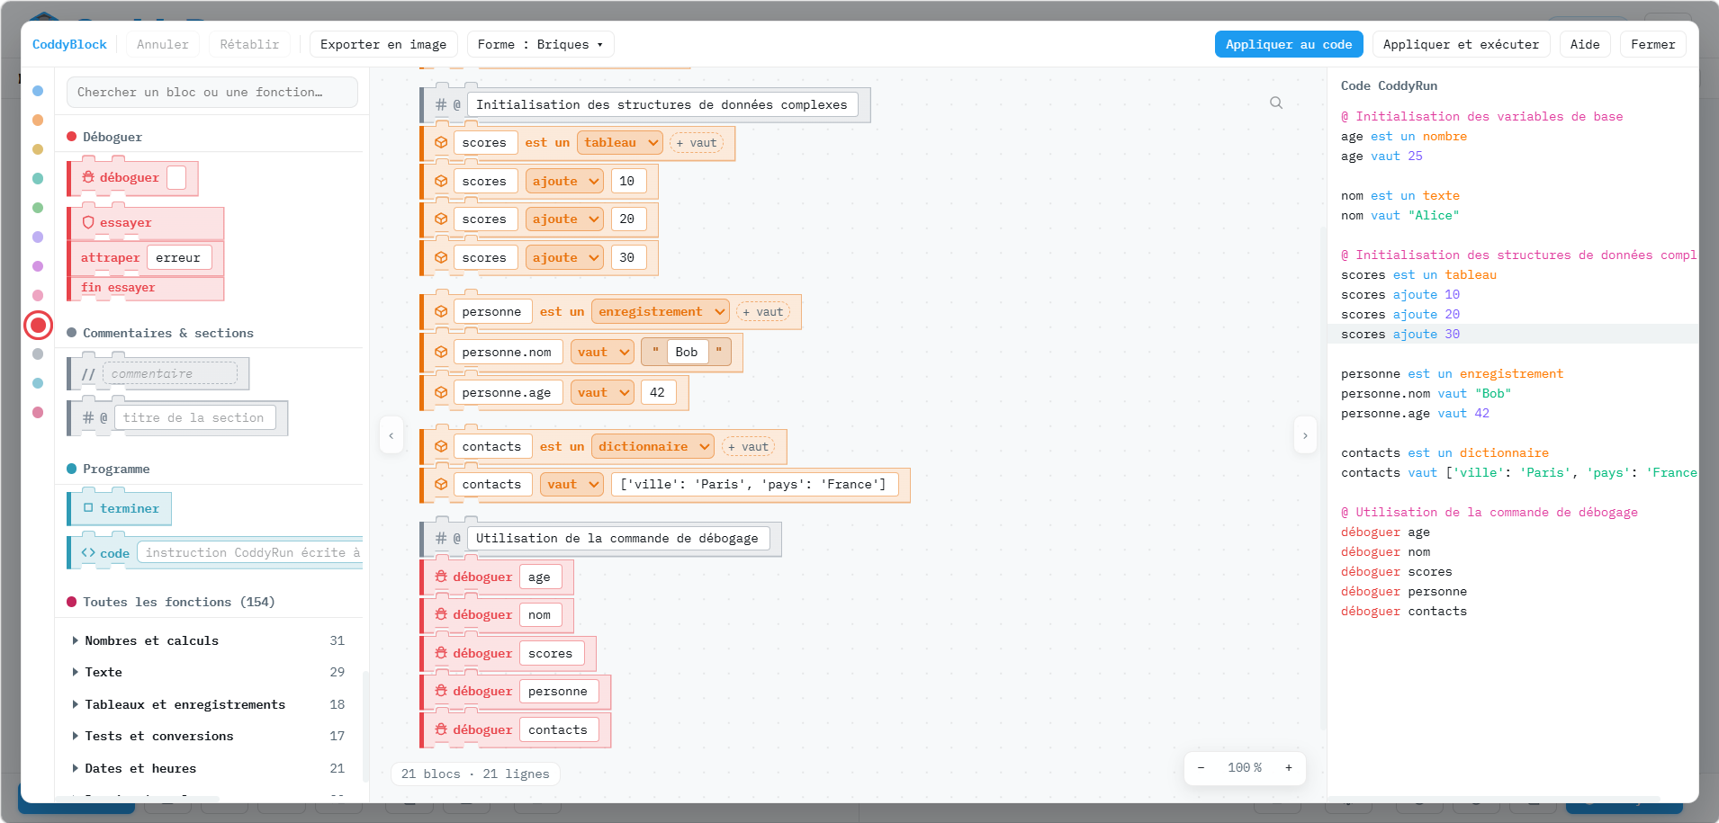Click 'Tests et conversions' function group
This screenshot has width=1719, height=823.
click(209, 736)
